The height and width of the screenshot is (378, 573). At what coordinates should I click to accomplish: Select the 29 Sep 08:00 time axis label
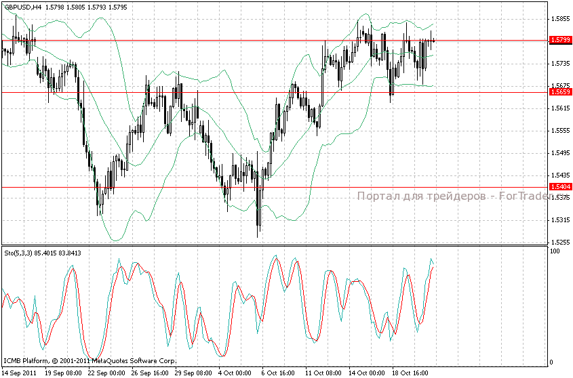click(x=194, y=373)
